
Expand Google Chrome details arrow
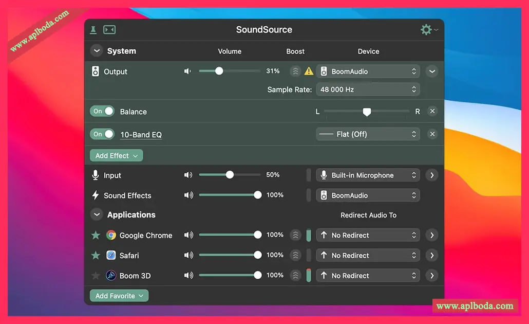[432, 235]
